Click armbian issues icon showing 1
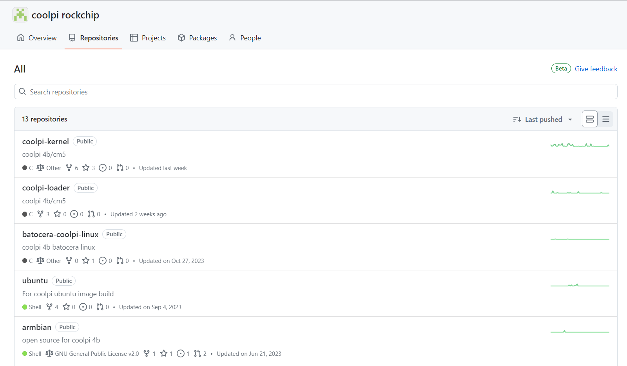 [x=181, y=353]
